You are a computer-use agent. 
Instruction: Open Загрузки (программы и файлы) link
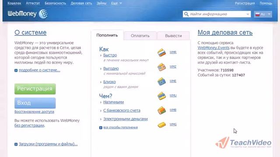(x=48, y=144)
